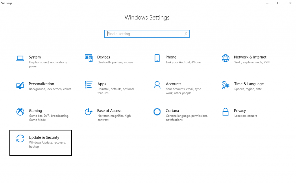
Task: Open Cortana category title
Action: tap(172, 111)
